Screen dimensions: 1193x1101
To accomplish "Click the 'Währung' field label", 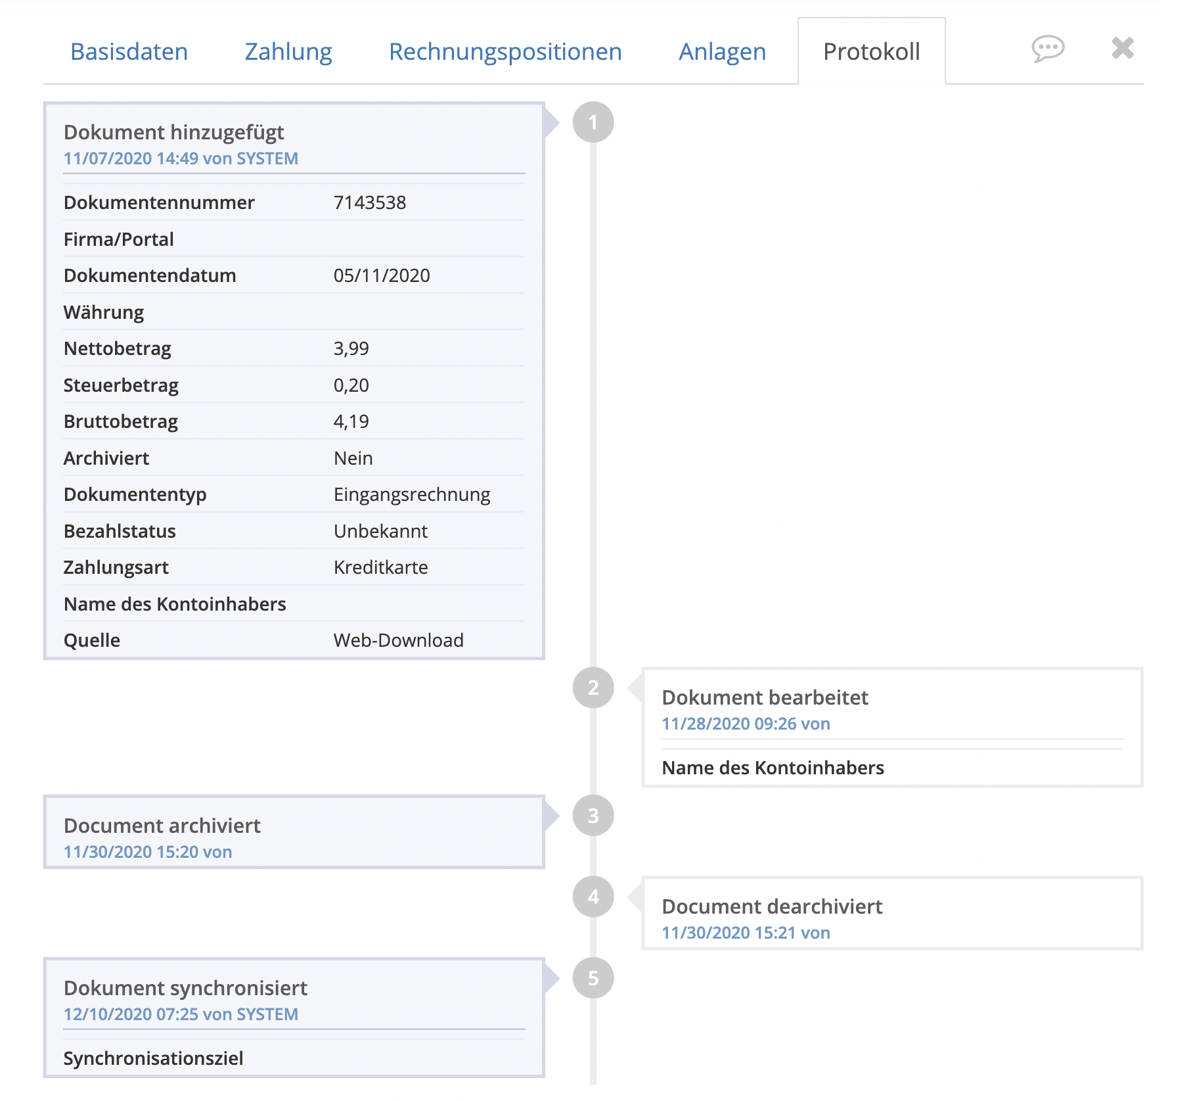I will (x=104, y=312).
